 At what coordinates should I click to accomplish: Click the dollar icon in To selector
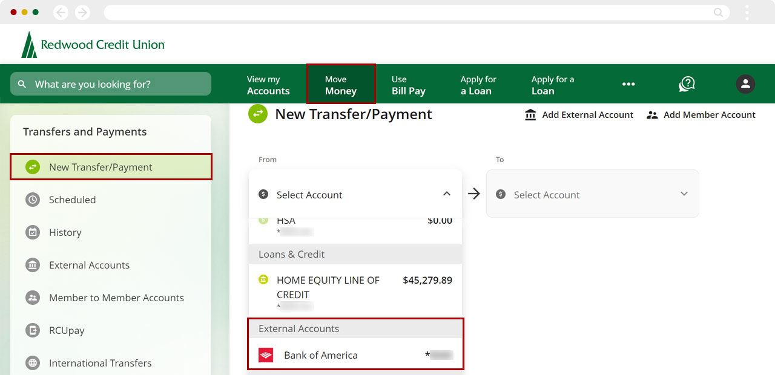point(501,194)
